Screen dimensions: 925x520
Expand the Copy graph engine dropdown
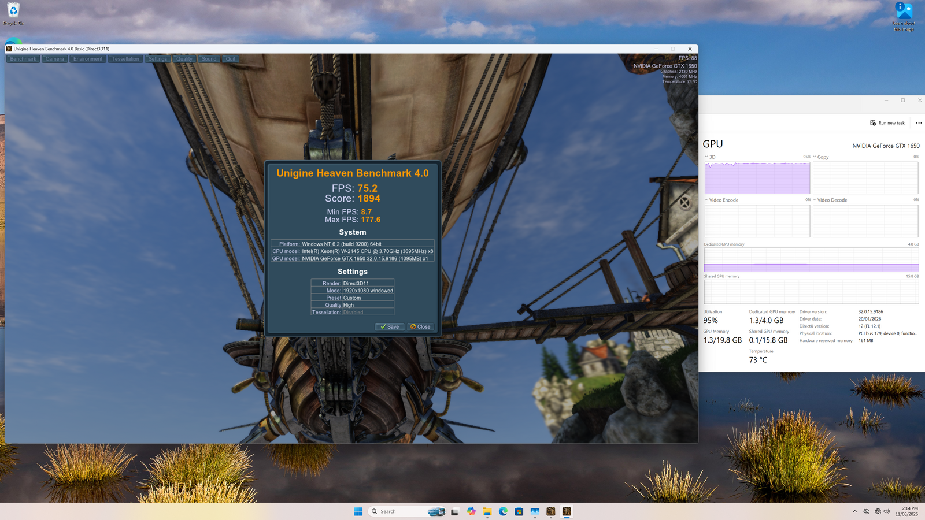815,157
